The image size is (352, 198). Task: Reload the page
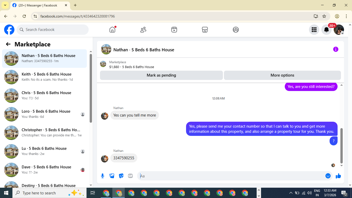tap(24, 16)
